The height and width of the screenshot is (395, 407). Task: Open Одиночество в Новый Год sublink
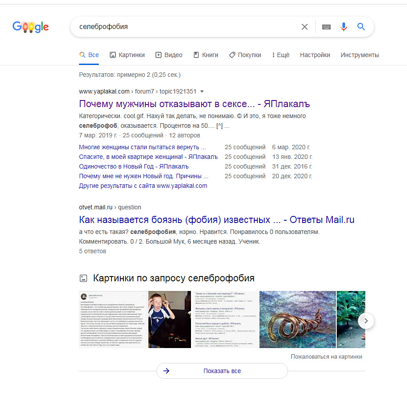click(x=133, y=166)
